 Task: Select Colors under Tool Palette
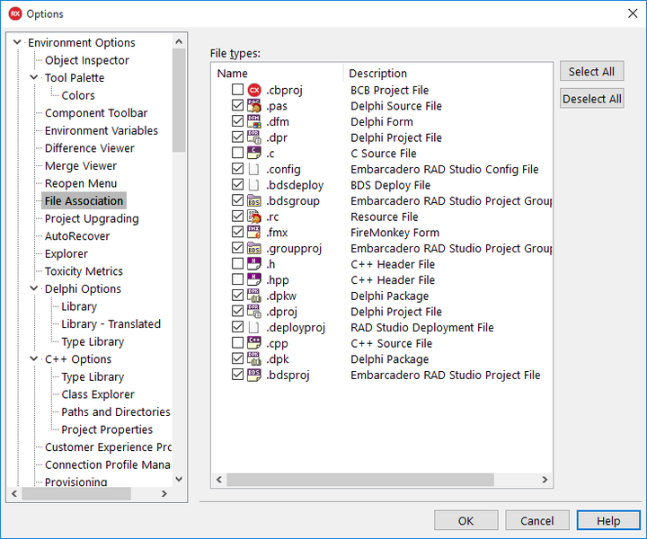pyautogui.click(x=78, y=95)
